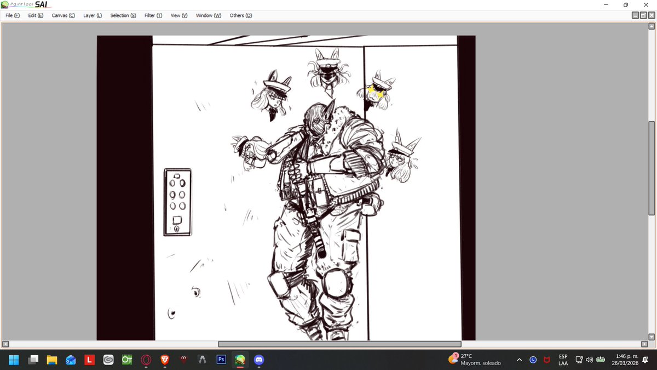This screenshot has height=370, width=657.
Task: Click the horizontal canvas scrollbar thumb
Action: coord(339,344)
